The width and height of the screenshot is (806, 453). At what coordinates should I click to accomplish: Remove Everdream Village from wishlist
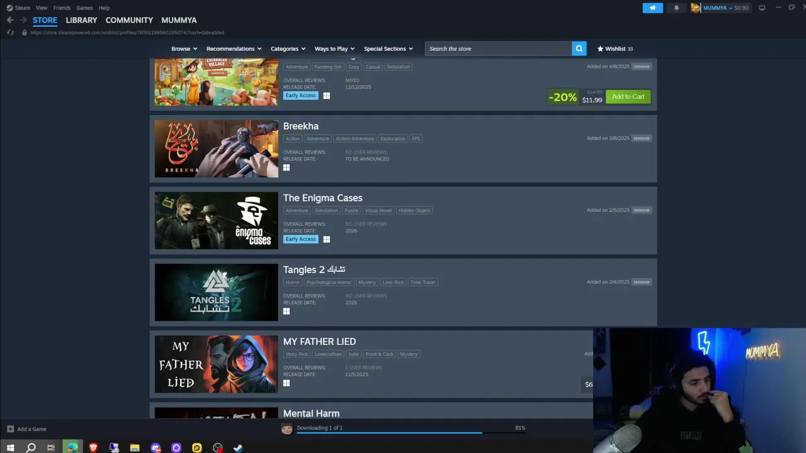641,67
